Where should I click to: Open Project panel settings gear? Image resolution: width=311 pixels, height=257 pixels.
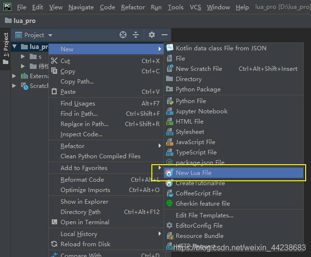coord(152,35)
